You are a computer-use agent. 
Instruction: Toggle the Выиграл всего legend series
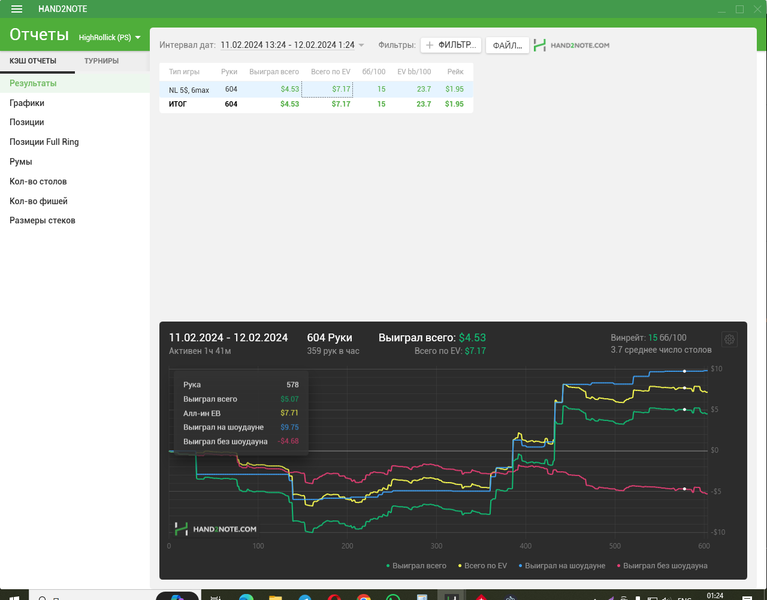tap(416, 566)
